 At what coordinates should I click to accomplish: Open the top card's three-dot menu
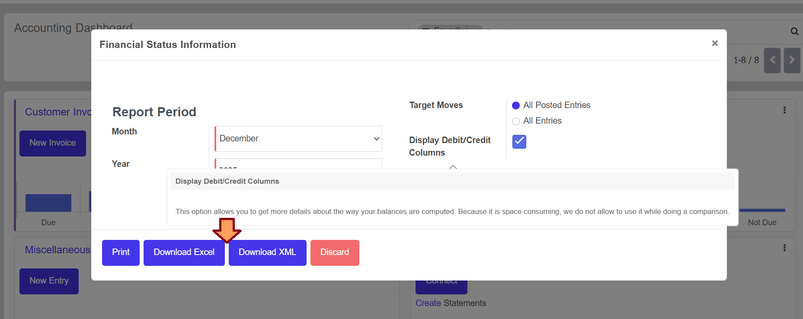tap(784, 110)
